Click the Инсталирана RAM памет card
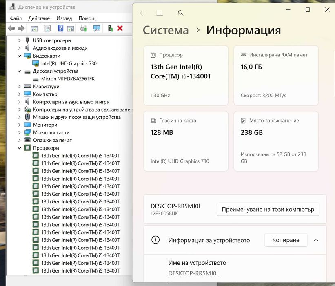Image resolution: width=335 pixels, height=286 pixels. click(276, 75)
